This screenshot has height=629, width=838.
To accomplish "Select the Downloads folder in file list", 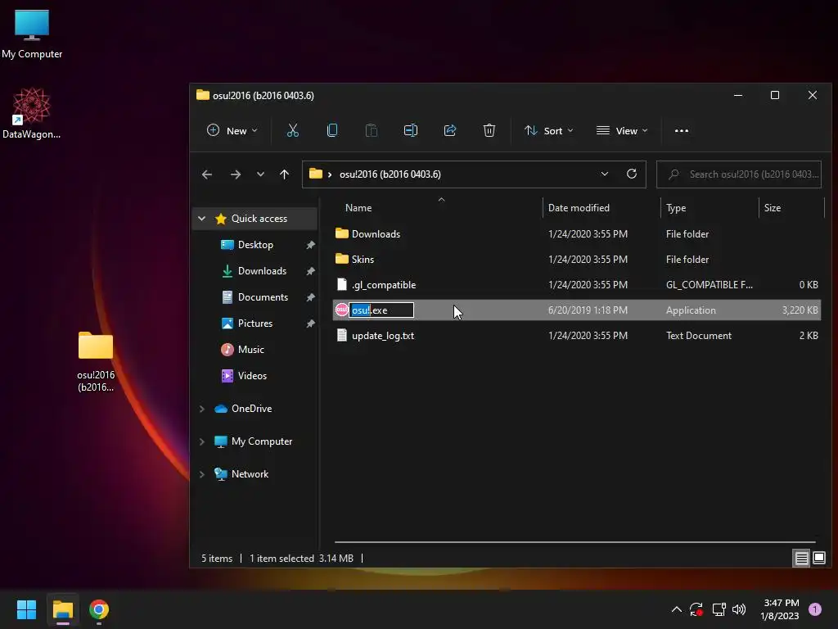I will pyautogui.click(x=577, y=233).
